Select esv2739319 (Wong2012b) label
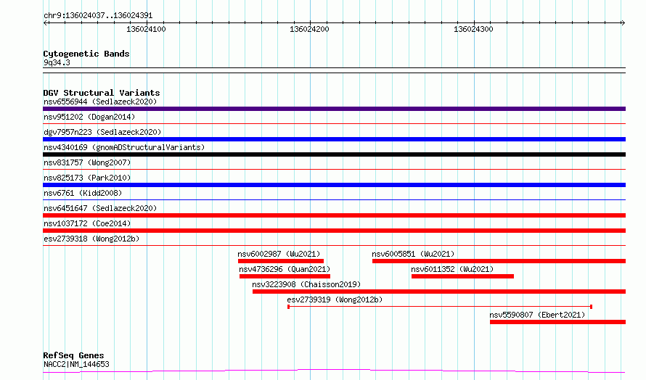The image size is (646, 380). pos(335,300)
